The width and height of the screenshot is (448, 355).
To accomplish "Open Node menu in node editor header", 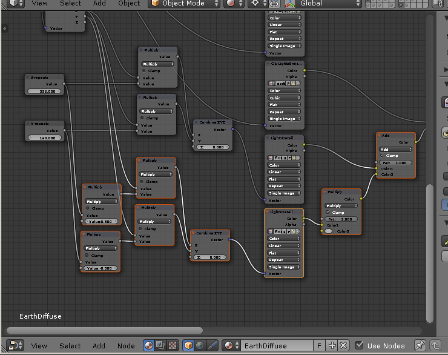I will click(126, 346).
